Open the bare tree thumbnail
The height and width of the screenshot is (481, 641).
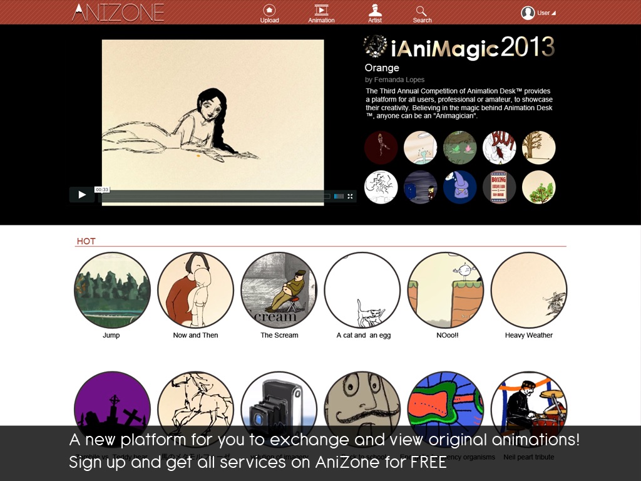click(539, 148)
